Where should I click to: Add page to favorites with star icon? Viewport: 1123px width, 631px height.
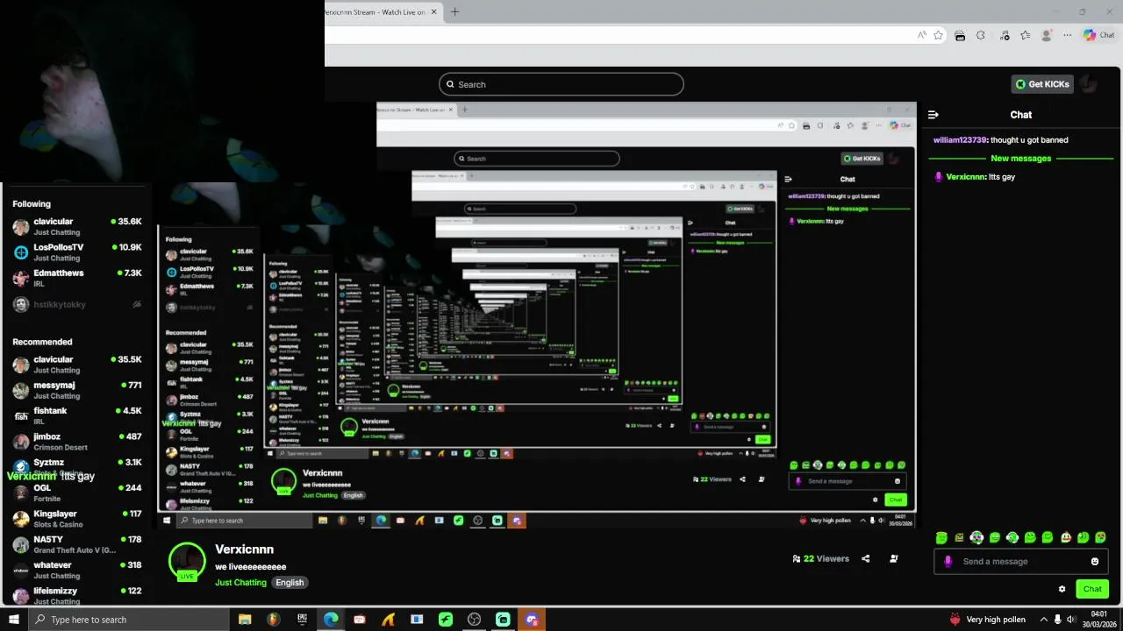(938, 35)
